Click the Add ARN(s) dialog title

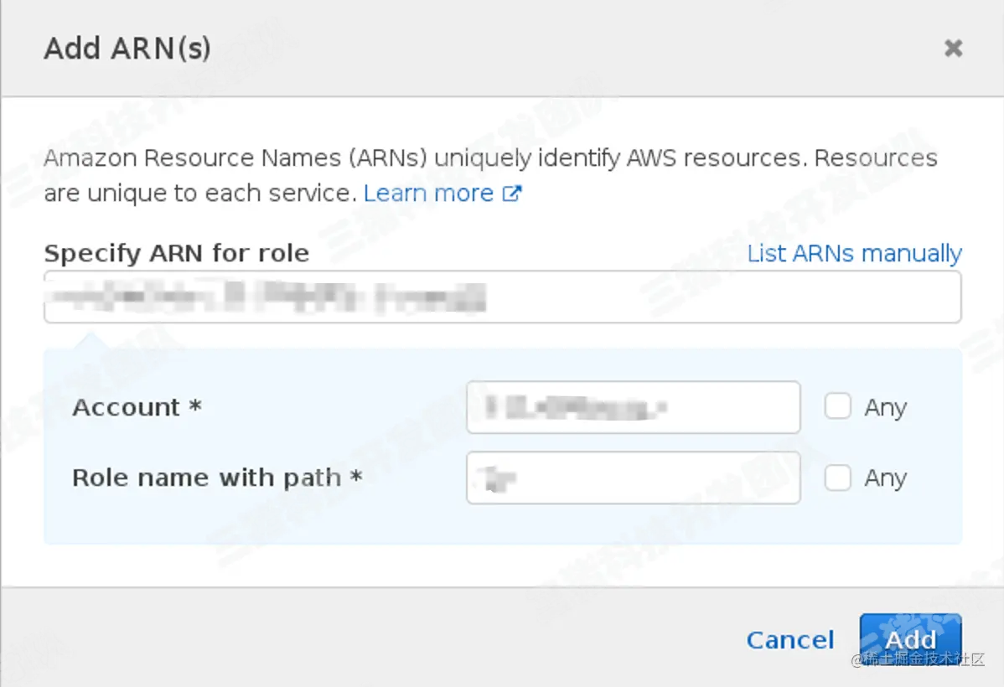click(x=127, y=49)
